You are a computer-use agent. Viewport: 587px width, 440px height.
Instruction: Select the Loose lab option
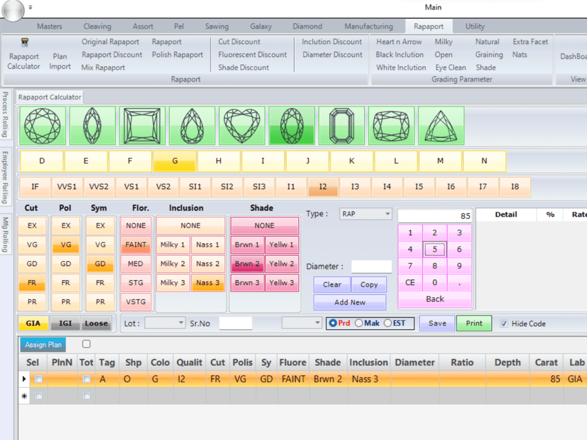[x=96, y=323]
